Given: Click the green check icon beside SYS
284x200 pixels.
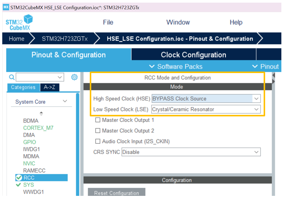Looking at the screenshot, I should [x=18, y=185].
